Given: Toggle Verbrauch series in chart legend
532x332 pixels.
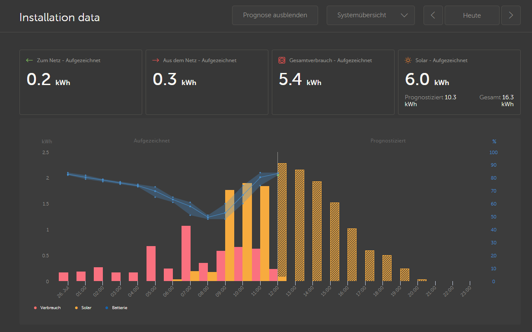Looking at the screenshot, I should [x=47, y=308].
